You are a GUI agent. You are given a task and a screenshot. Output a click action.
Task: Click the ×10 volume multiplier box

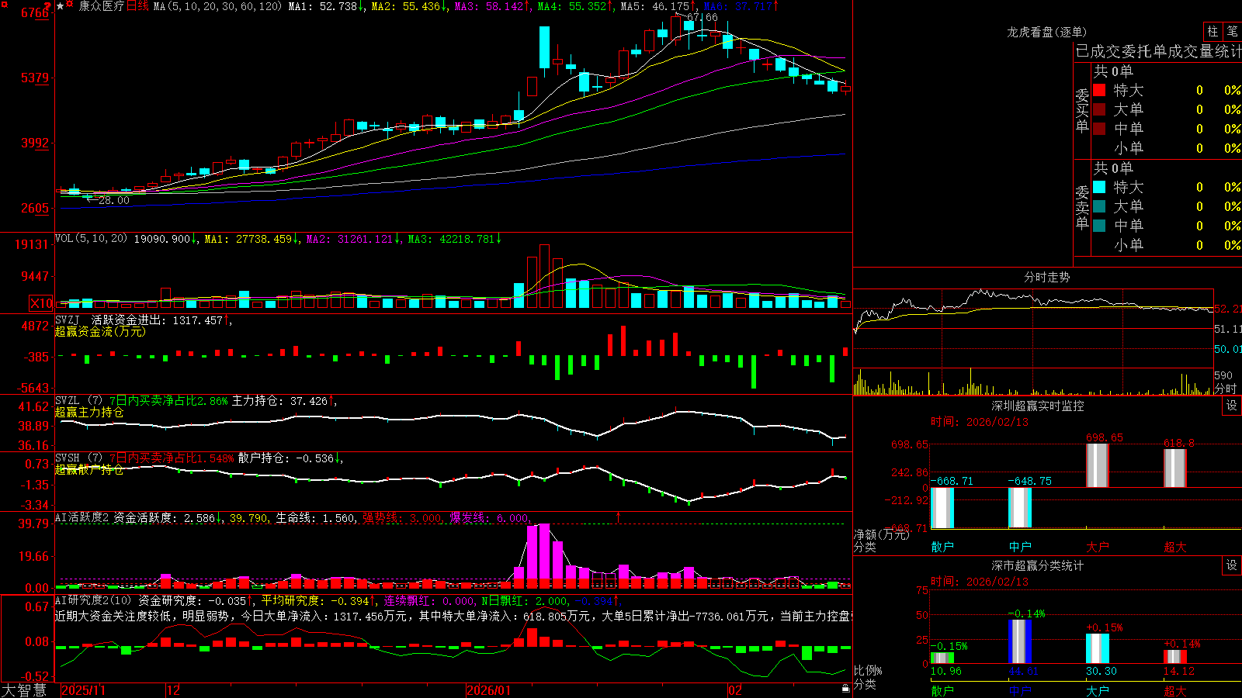point(41,303)
